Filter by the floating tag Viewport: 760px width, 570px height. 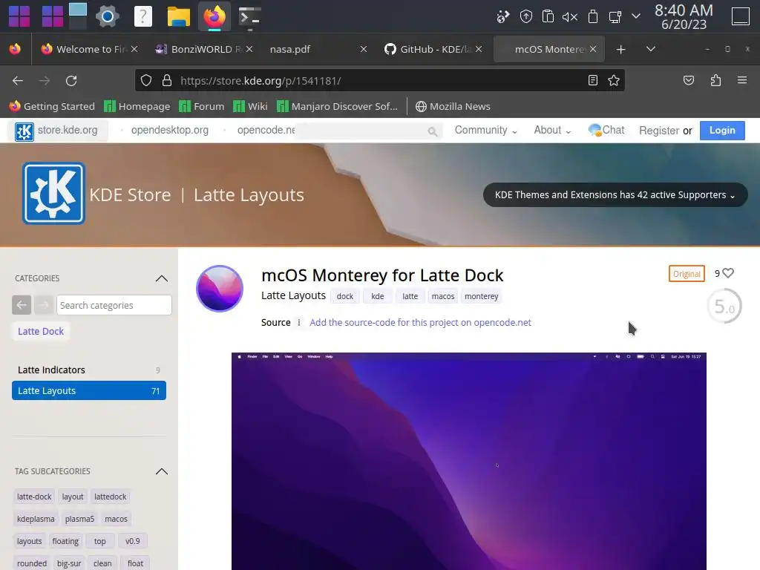[x=65, y=541]
